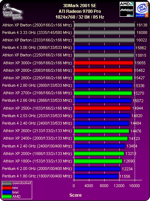Click label 'Pentium 4 3.06 GHz (3066/133/533 MHz)'
This screenshot has height=201, width=150.
[37, 48]
